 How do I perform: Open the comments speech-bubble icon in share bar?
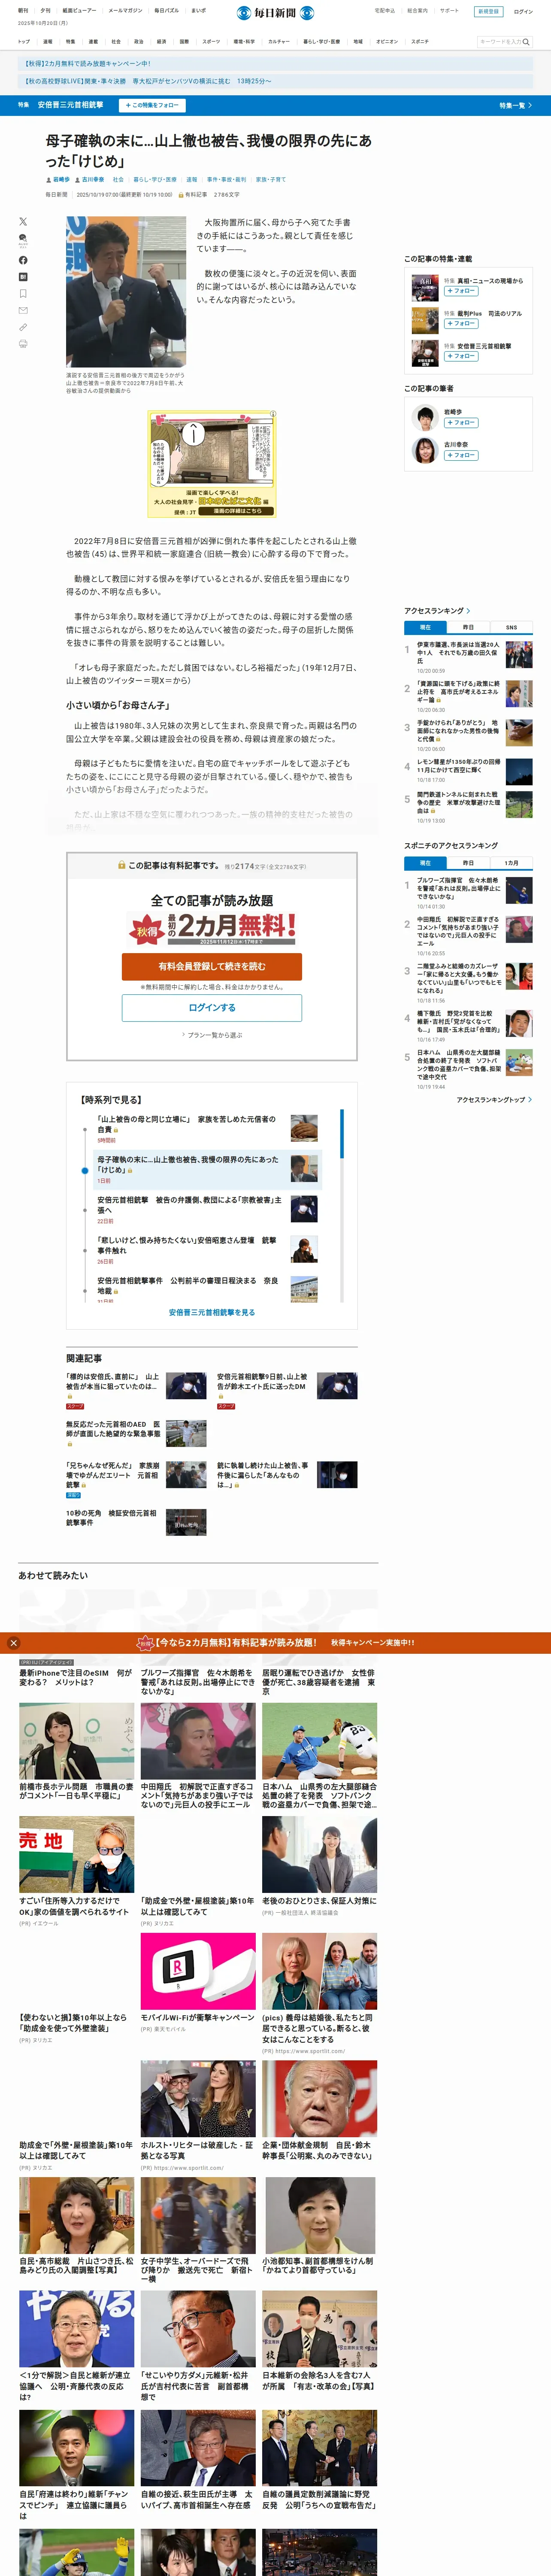click(23, 240)
